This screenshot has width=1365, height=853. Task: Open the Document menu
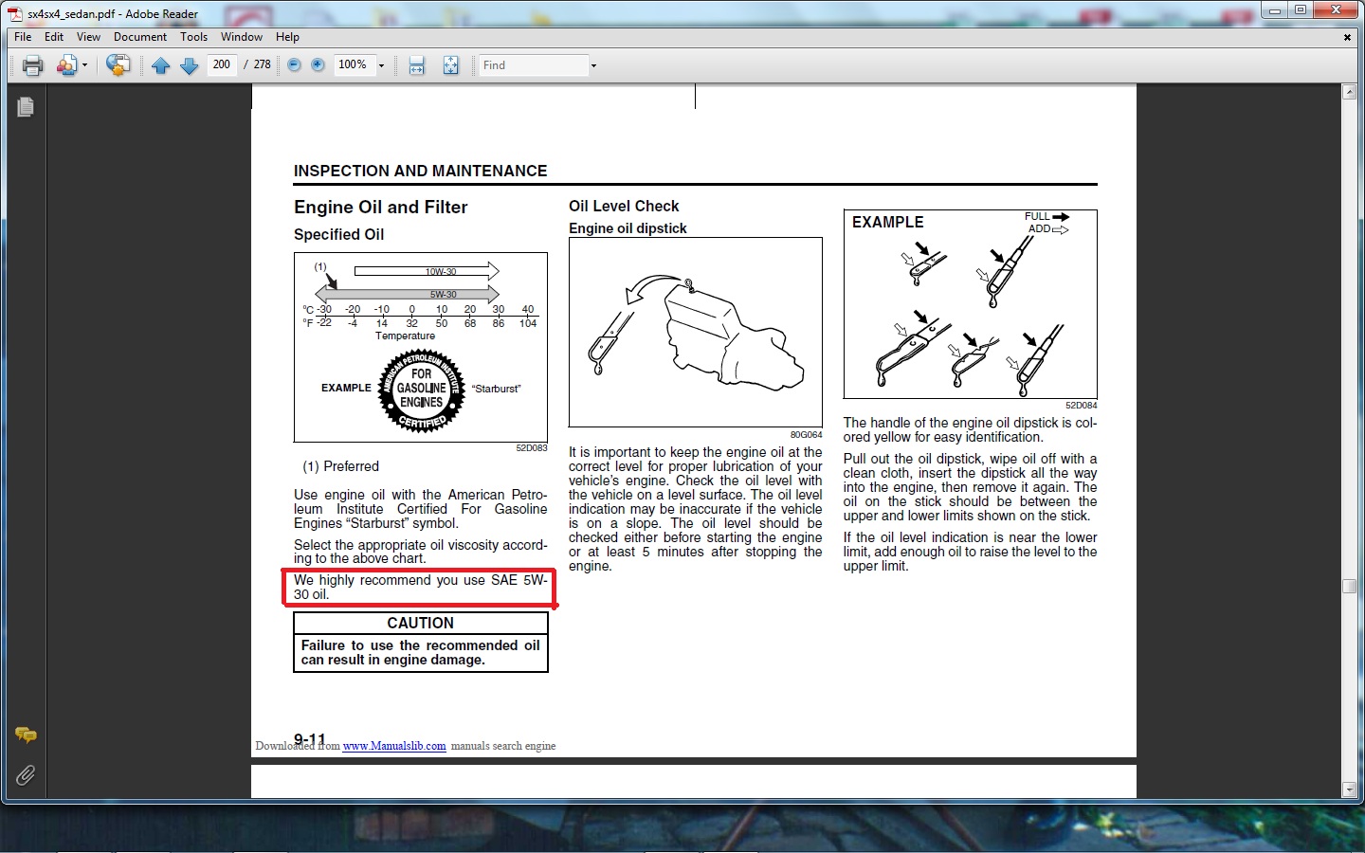pyautogui.click(x=140, y=37)
